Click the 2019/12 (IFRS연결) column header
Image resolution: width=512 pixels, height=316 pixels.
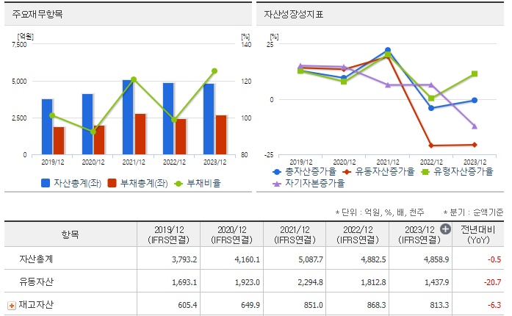[168, 234]
